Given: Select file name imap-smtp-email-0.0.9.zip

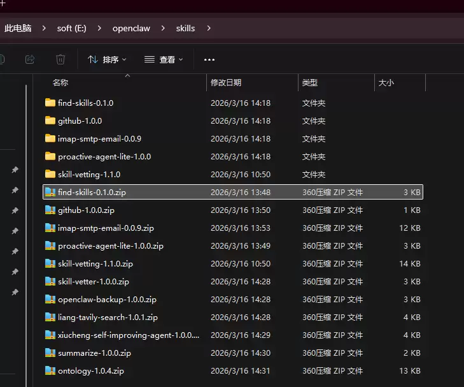Looking at the screenshot, I should tap(106, 228).
